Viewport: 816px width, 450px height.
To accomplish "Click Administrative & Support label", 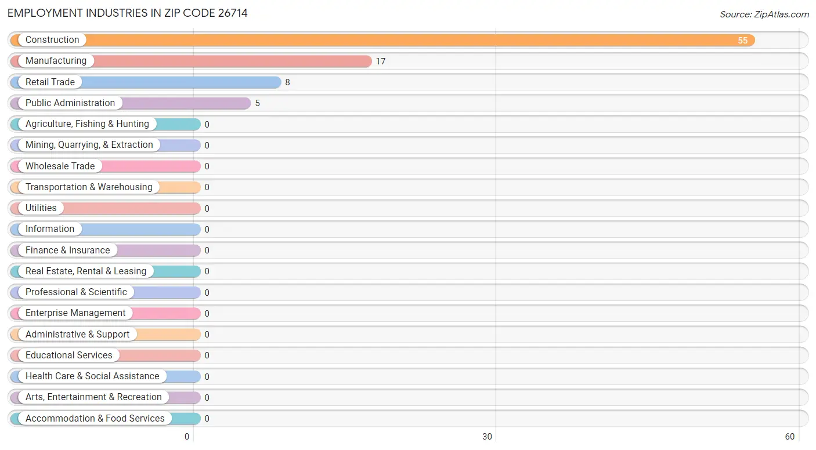I will (x=78, y=335).
